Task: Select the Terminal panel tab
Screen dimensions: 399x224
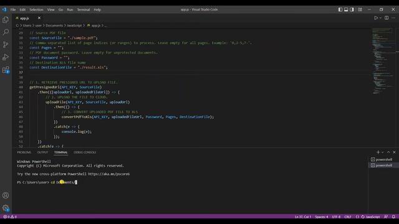Action: (61, 152)
